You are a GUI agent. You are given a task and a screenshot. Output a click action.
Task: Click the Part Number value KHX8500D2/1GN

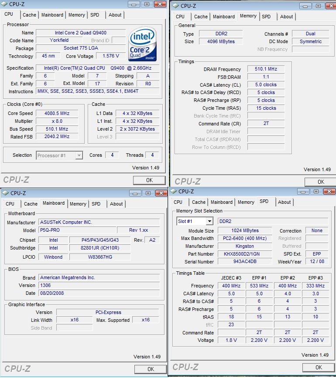click(x=245, y=254)
